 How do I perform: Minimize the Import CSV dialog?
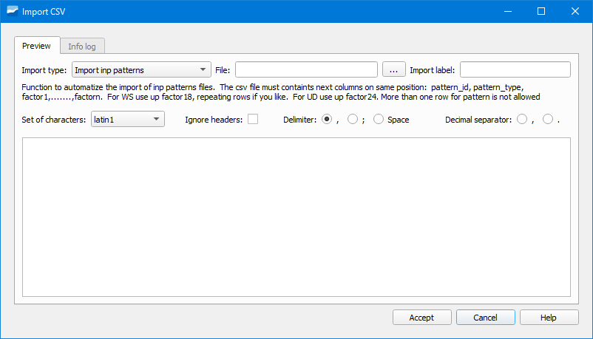[506, 11]
